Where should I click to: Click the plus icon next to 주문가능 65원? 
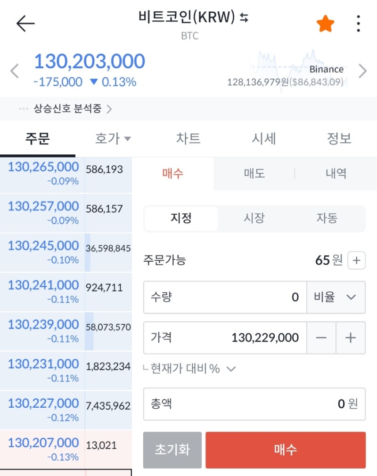356,260
